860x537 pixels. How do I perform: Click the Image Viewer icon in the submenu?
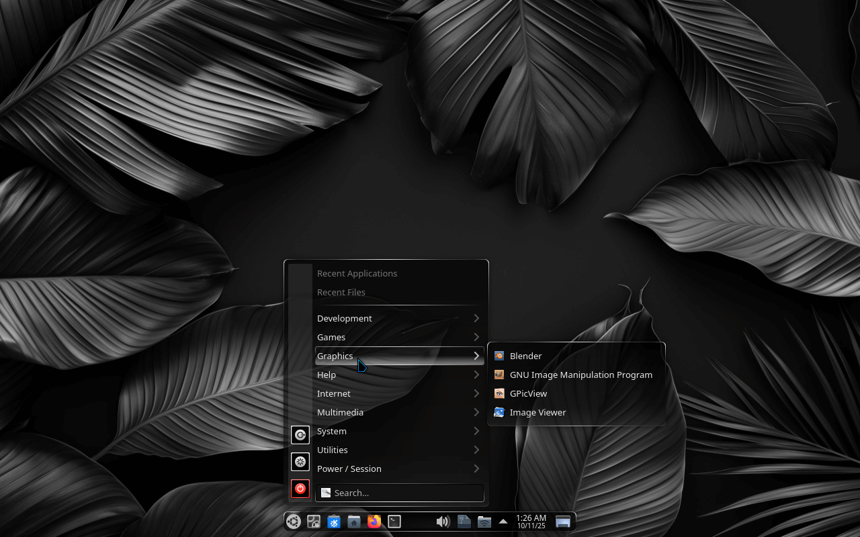[499, 412]
